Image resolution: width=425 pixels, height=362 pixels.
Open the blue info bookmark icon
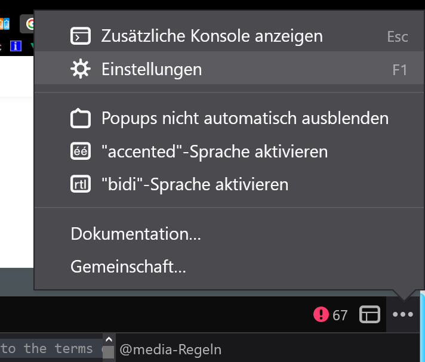tap(16, 45)
